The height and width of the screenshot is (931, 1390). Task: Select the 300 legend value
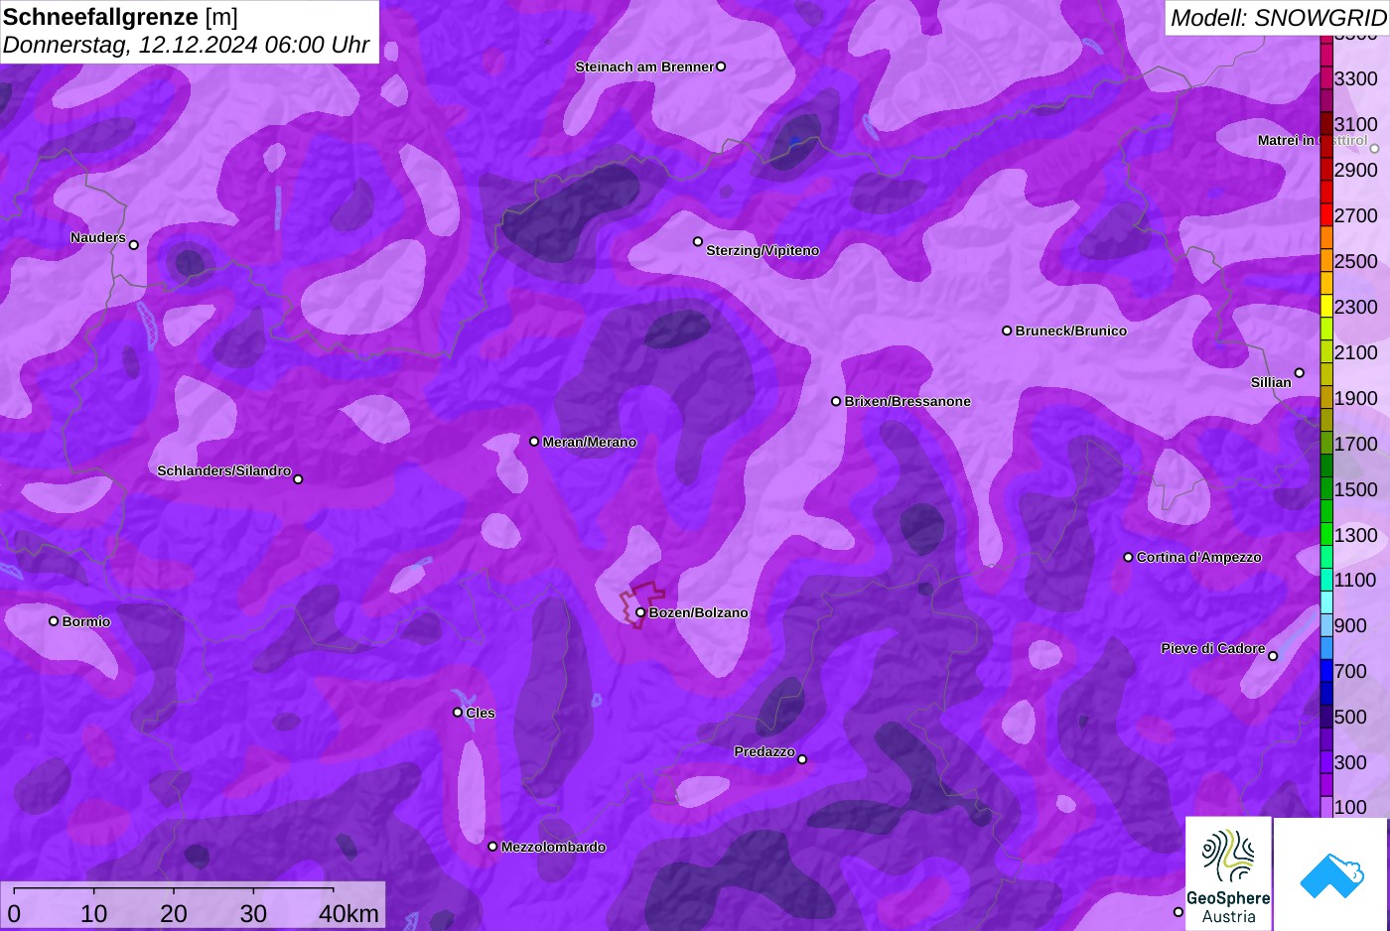[1350, 762]
